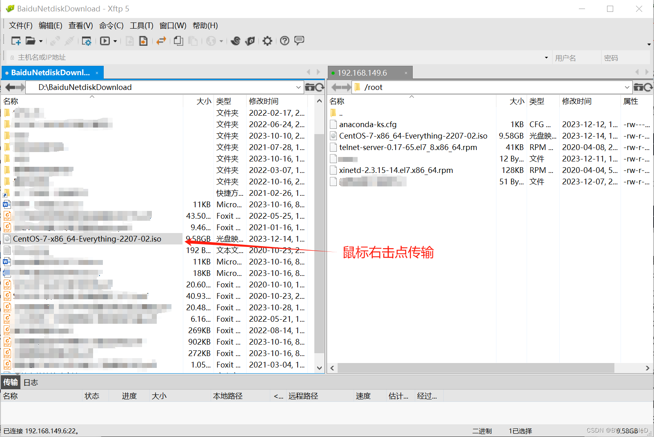The image size is (654, 437).
Task: Open the 命令(C) menu
Action: [111, 25]
